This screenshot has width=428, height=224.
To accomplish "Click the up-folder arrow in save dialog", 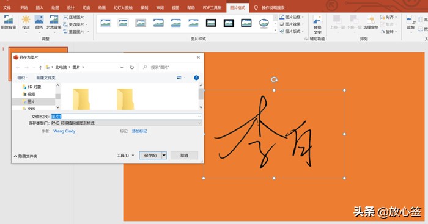I will (40, 67).
